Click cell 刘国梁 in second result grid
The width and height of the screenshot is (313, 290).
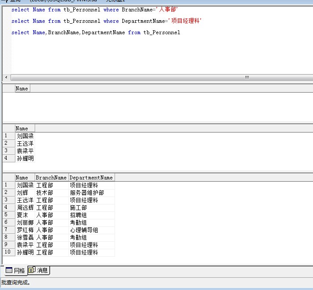(25, 136)
